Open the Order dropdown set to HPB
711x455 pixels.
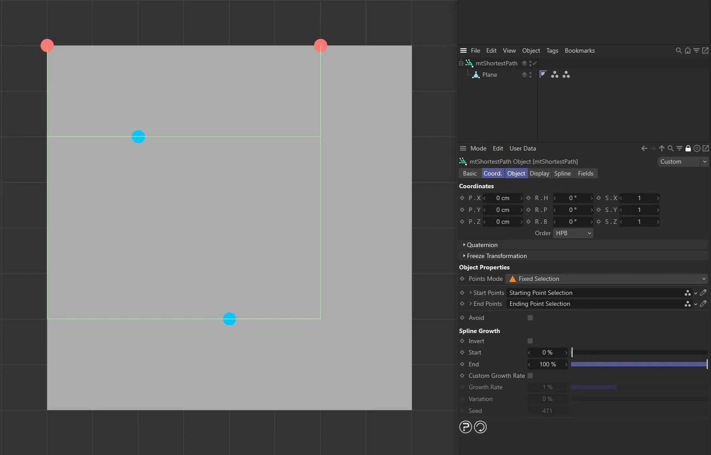pos(573,233)
